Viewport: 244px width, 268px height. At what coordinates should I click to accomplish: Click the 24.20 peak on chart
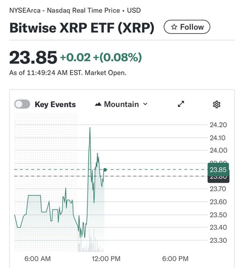[90, 128]
